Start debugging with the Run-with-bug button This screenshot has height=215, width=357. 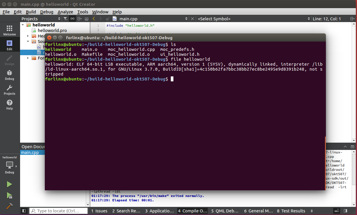(9, 195)
